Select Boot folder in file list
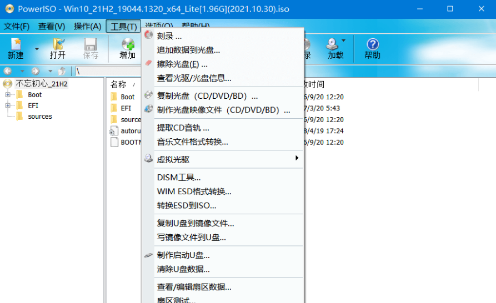Viewport: 496px width, 303px height. (128, 97)
